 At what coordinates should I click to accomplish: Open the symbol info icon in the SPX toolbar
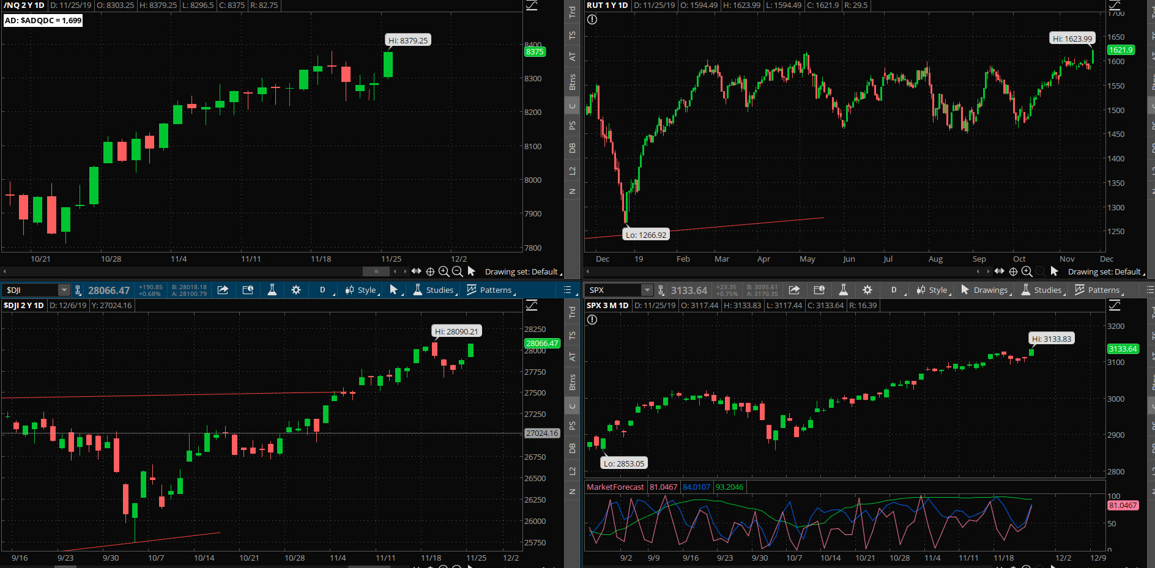[819, 290]
